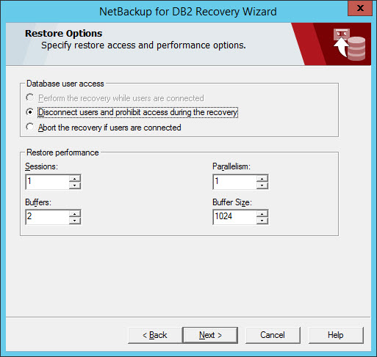Screen dimensions: 377x357
Task: Decrease the Parallelism value with down arrow
Action: click(262, 185)
